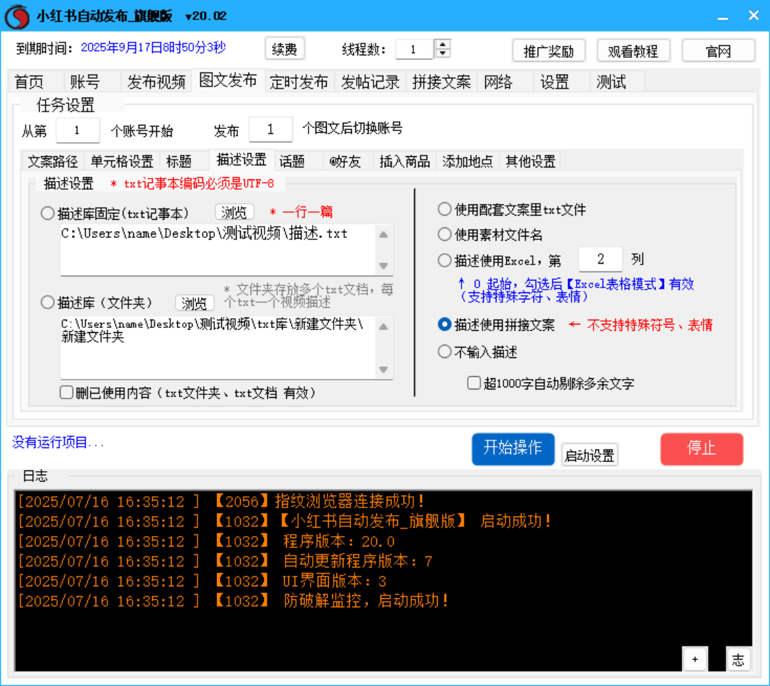Open the 单元格设置 sub-tab
Screen dimensions: 770x686
coord(121,162)
